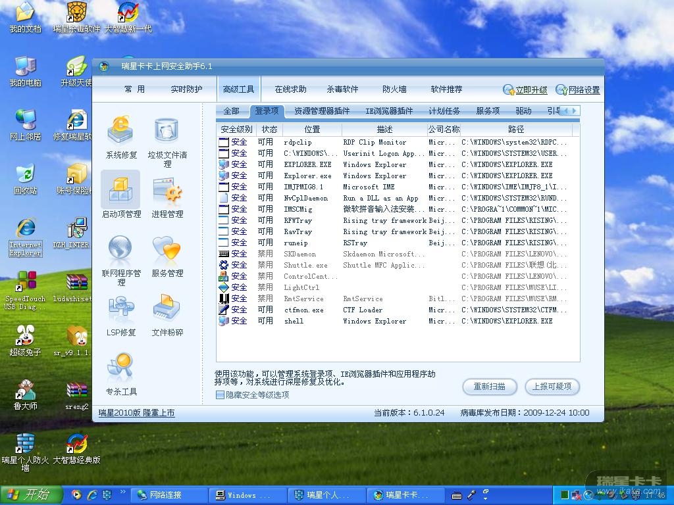This screenshot has width=674, height=505.
Task: Open 杀毒软件 tab
Action: click(x=342, y=89)
